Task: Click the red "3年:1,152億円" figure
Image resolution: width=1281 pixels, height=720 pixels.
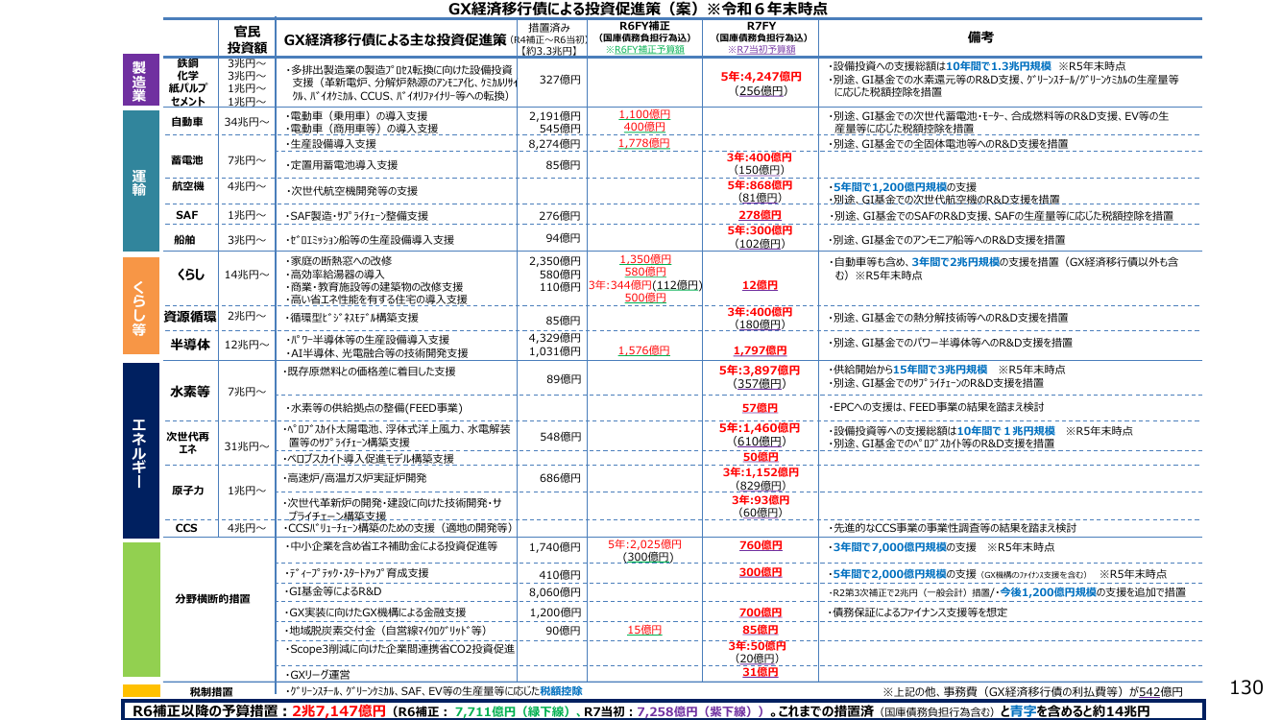Action: (761, 472)
